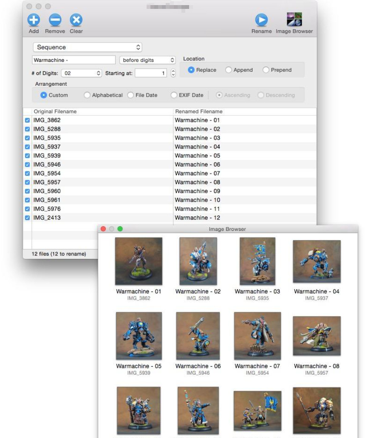Open the # of Digits combo box
368x438 pixels.
81,73
